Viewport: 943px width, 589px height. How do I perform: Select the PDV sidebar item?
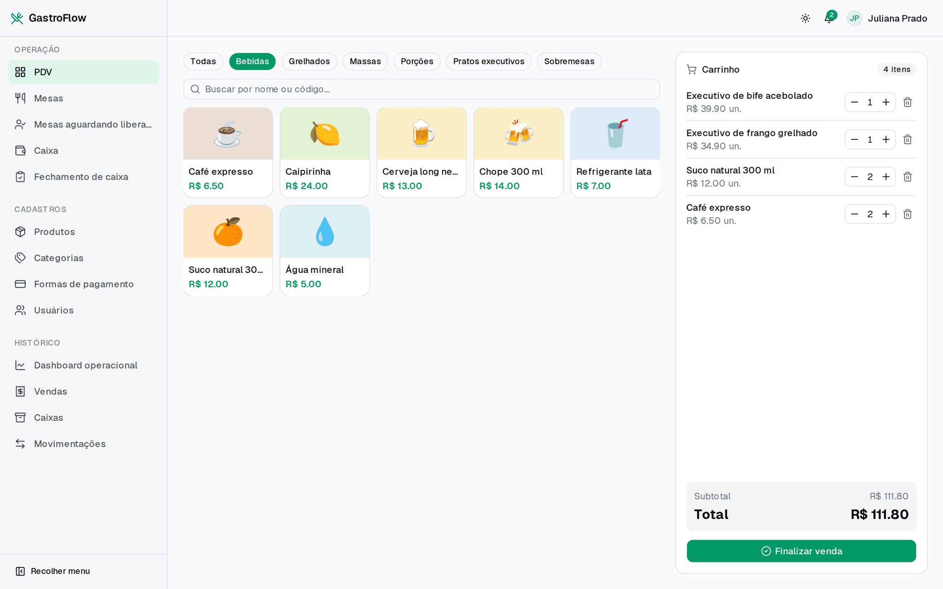(x=83, y=72)
